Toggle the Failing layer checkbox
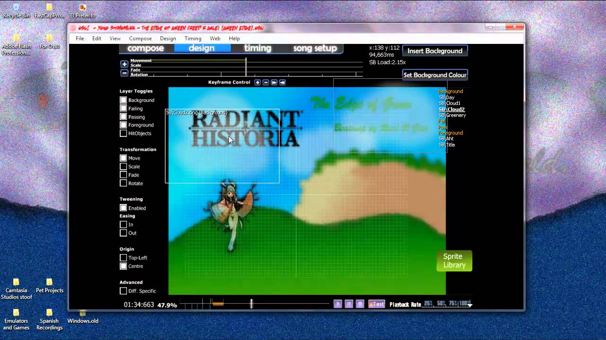The width and height of the screenshot is (606, 340). 124,109
